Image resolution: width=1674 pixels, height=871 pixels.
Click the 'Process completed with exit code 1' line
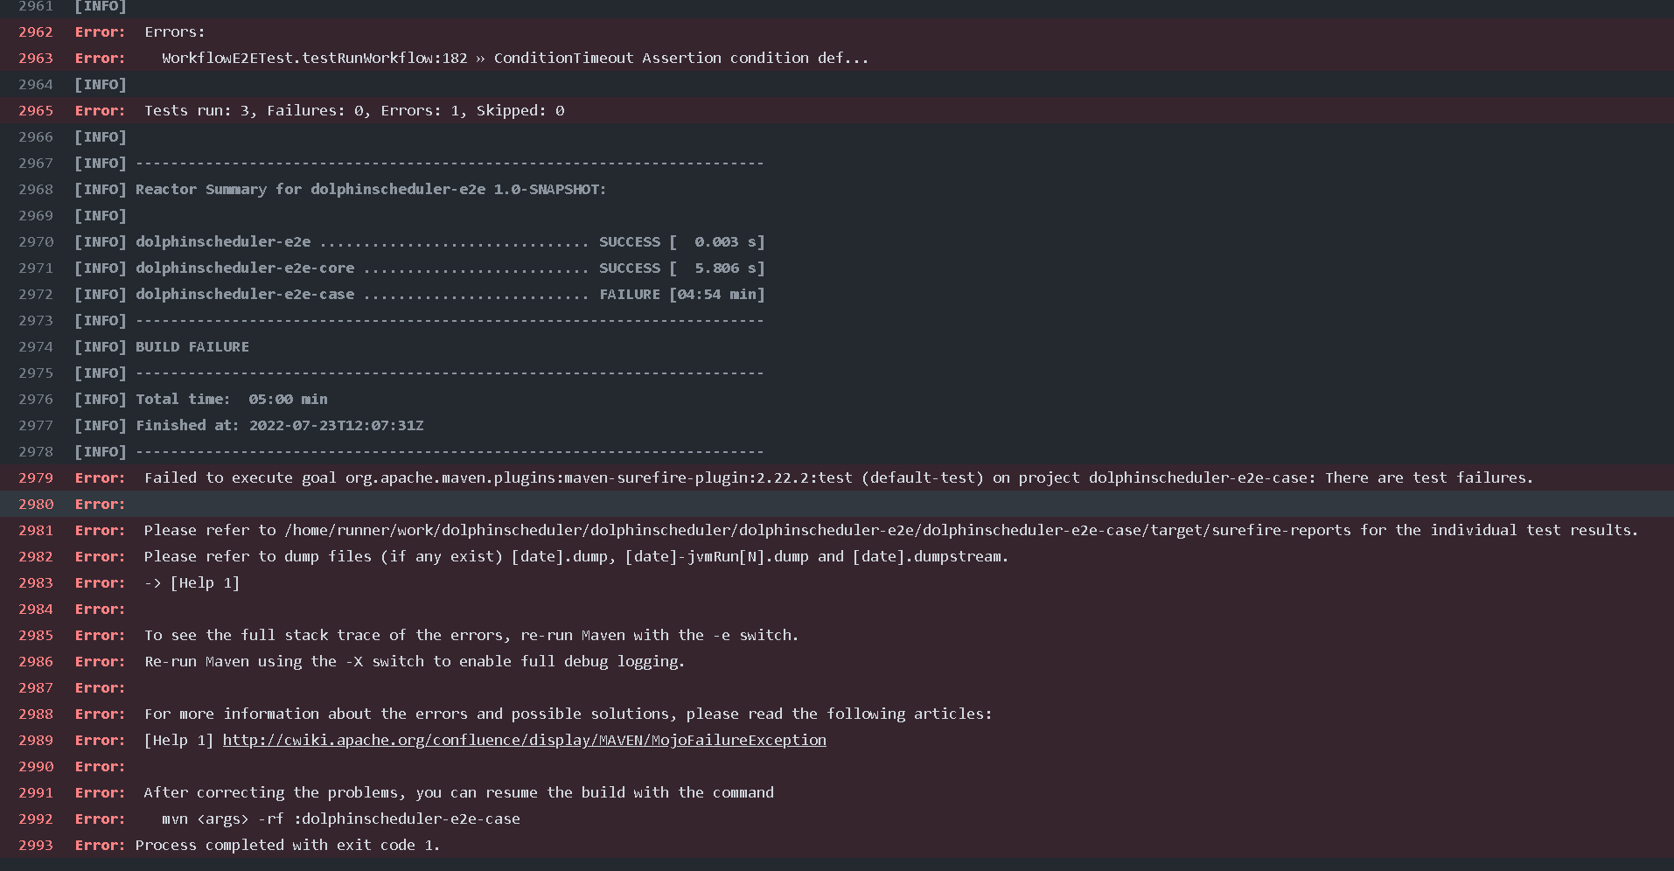point(837,845)
